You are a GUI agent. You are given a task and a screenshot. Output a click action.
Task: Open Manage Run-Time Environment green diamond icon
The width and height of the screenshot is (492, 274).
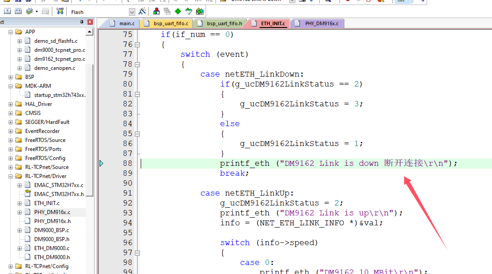[178, 12]
